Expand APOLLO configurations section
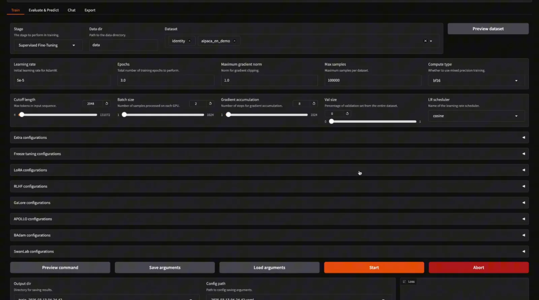 click(269, 219)
